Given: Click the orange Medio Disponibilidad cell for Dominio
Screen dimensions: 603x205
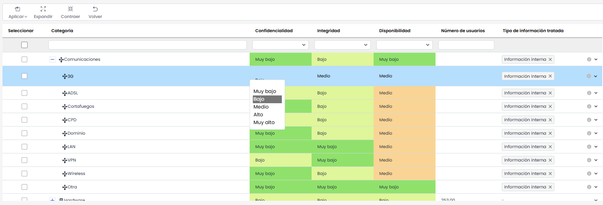Looking at the screenshot, I should (x=404, y=133).
